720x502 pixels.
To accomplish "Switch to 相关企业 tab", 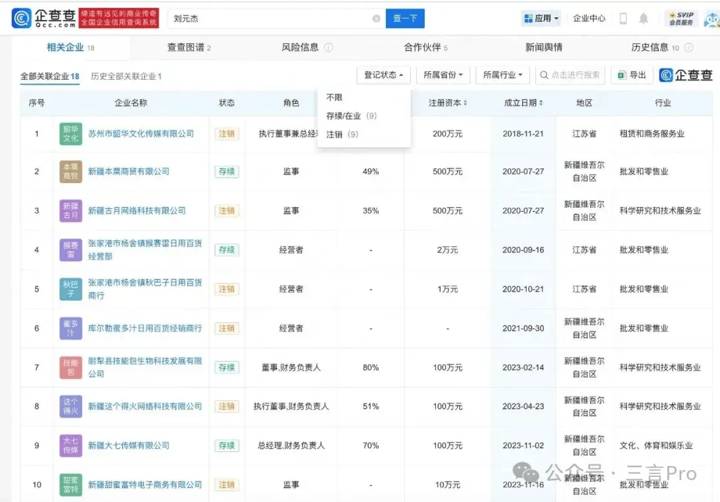I will click(x=70, y=47).
